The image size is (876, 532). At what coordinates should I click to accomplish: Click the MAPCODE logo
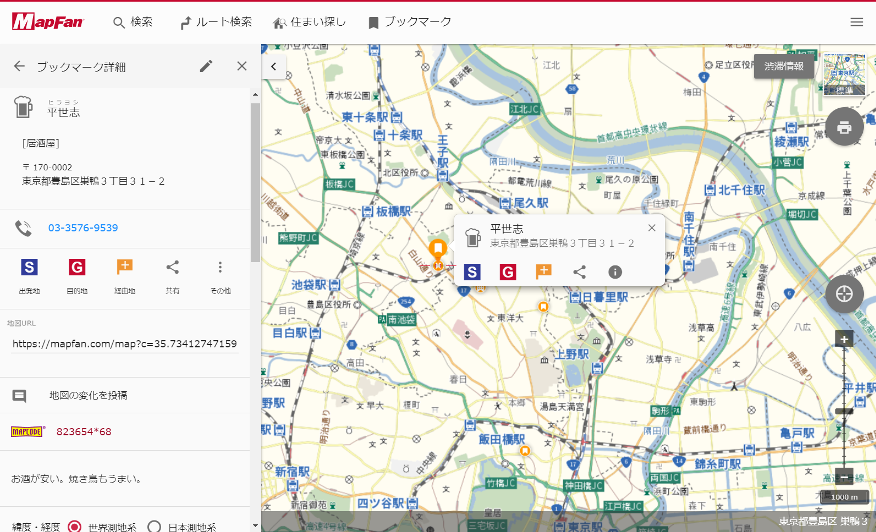click(27, 432)
